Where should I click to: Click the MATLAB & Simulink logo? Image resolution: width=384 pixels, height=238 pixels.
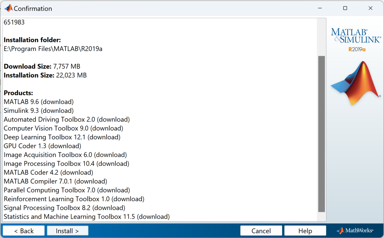pos(356,36)
